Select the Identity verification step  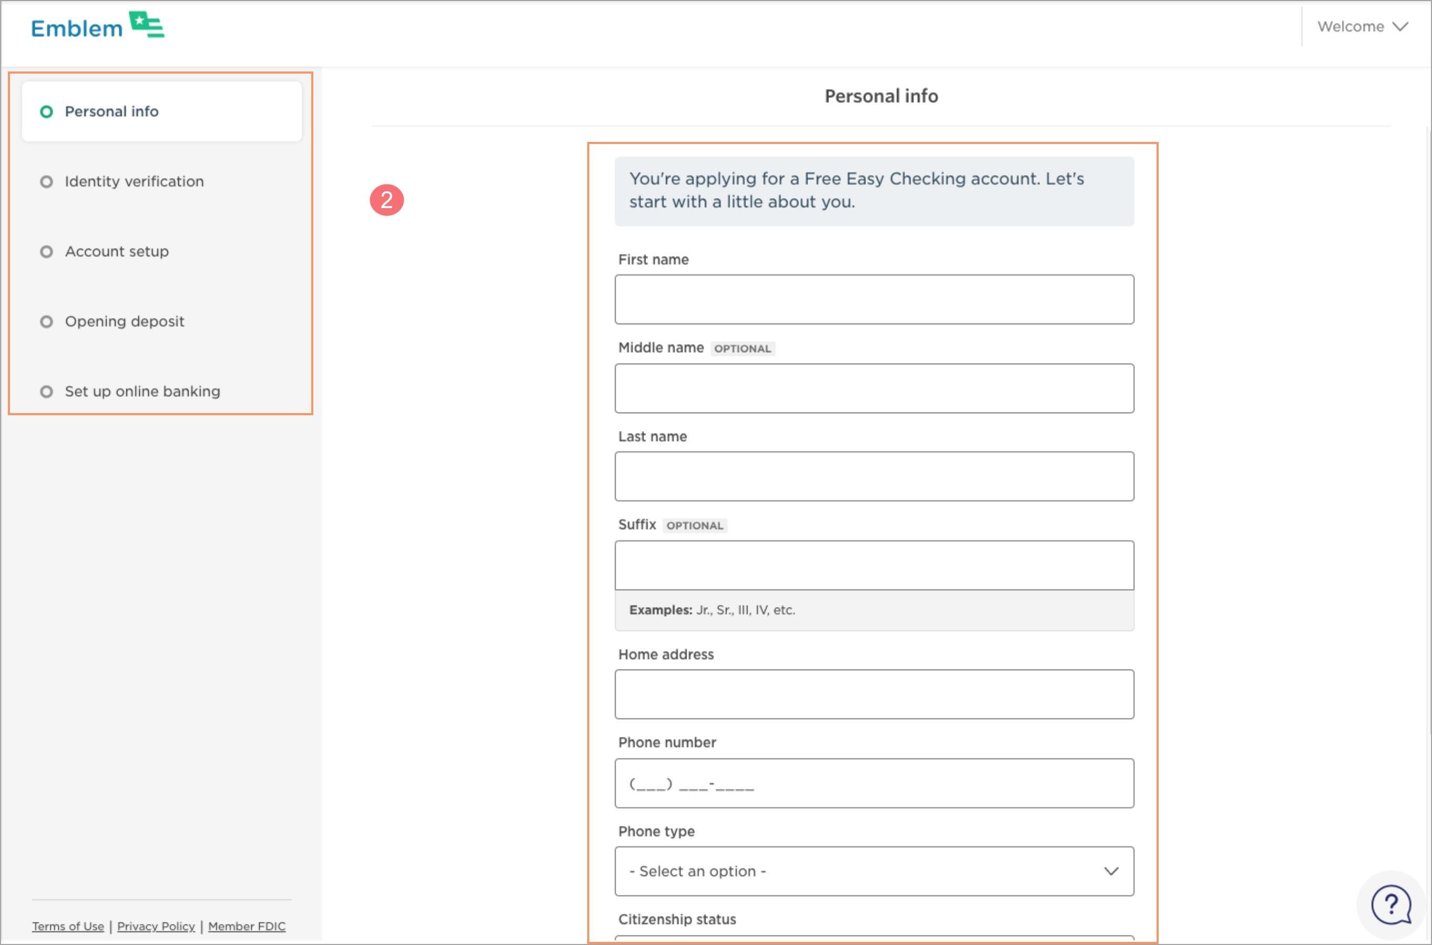tap(134, 182)
